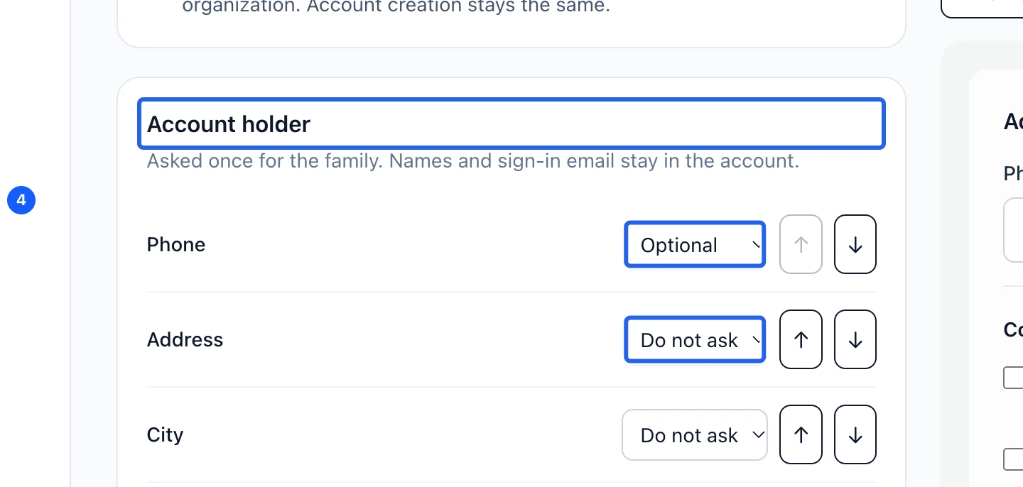Move the City field down
Viewport: 1023px width, 487px height.
click(855, 434)
